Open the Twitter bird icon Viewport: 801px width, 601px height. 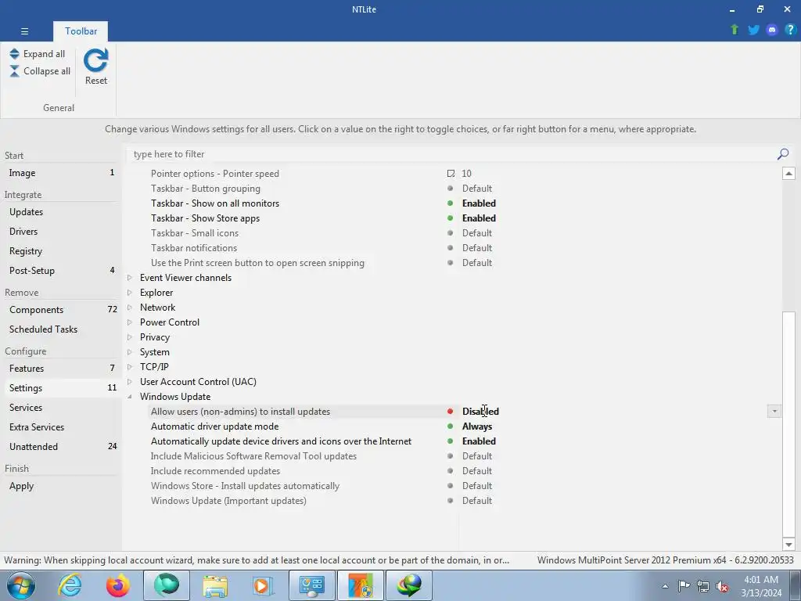tap(753, 30)
